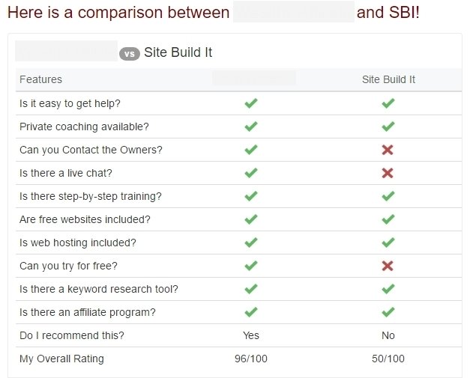Screen dimensions: 470x378
Task: Click Site Build It's checkmark for affiliate program
Action: click(388, 312)
